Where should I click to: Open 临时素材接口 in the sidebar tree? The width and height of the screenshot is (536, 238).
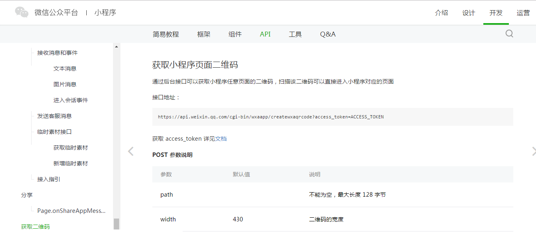[x=54, y=132]
